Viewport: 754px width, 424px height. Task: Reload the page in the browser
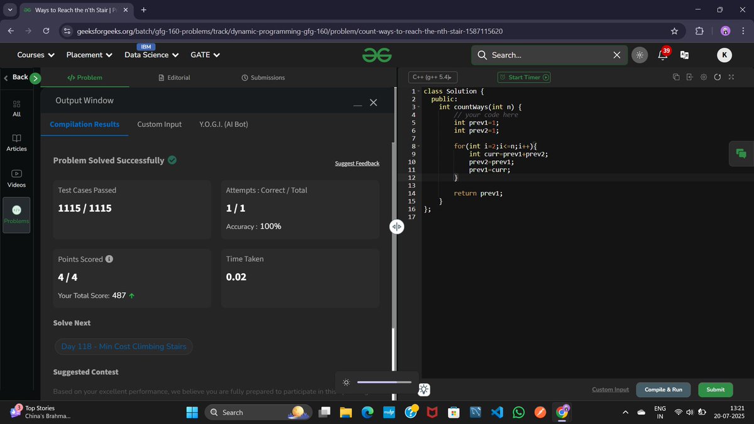coord(46,31)
